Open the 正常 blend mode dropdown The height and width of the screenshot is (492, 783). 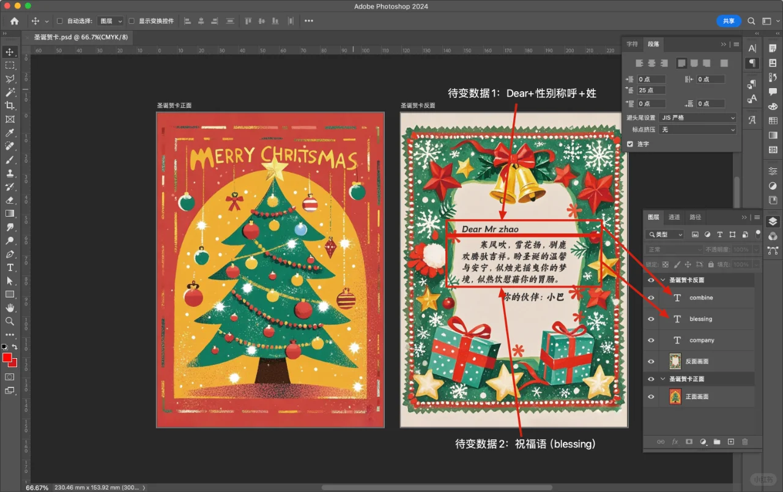coord(675,250)
